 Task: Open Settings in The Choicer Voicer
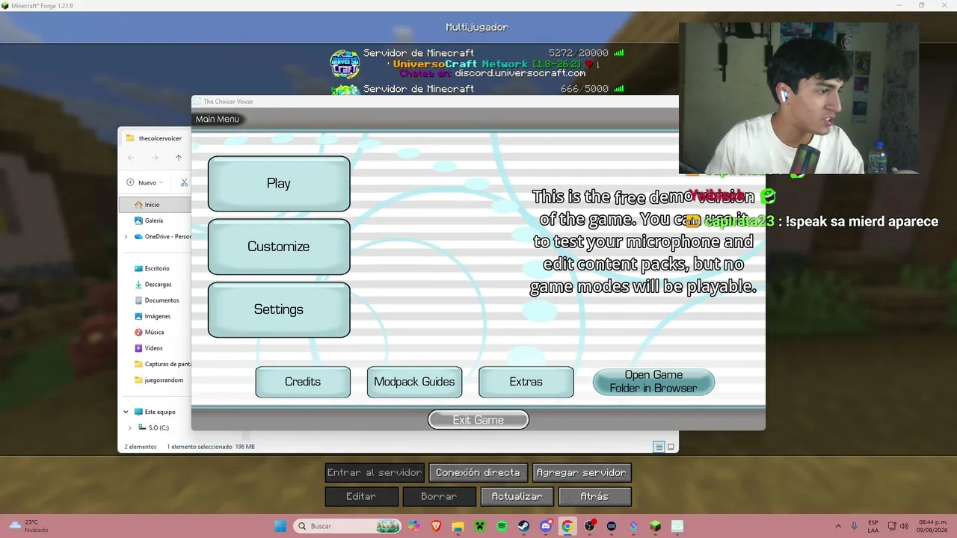click(279, 309)
